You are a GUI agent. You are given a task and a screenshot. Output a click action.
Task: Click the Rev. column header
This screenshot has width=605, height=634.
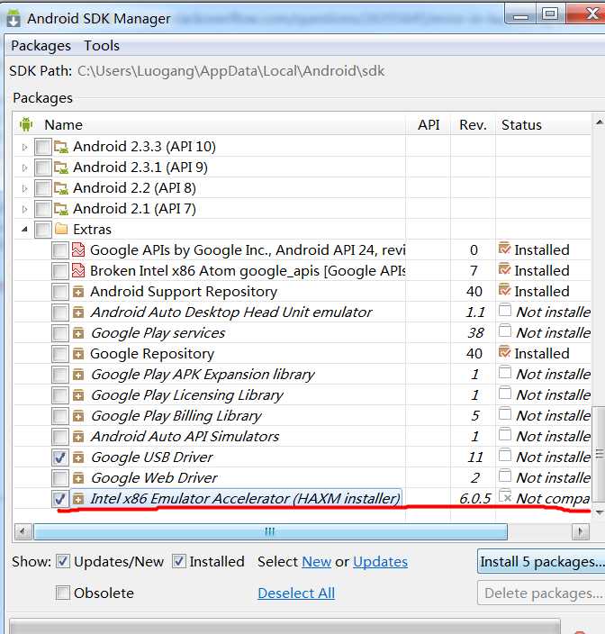click(473, 124)
